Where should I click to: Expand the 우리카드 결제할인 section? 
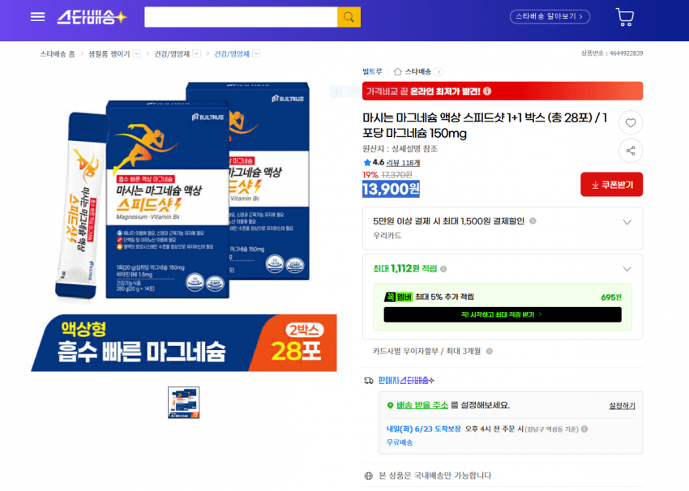[627, 222]
